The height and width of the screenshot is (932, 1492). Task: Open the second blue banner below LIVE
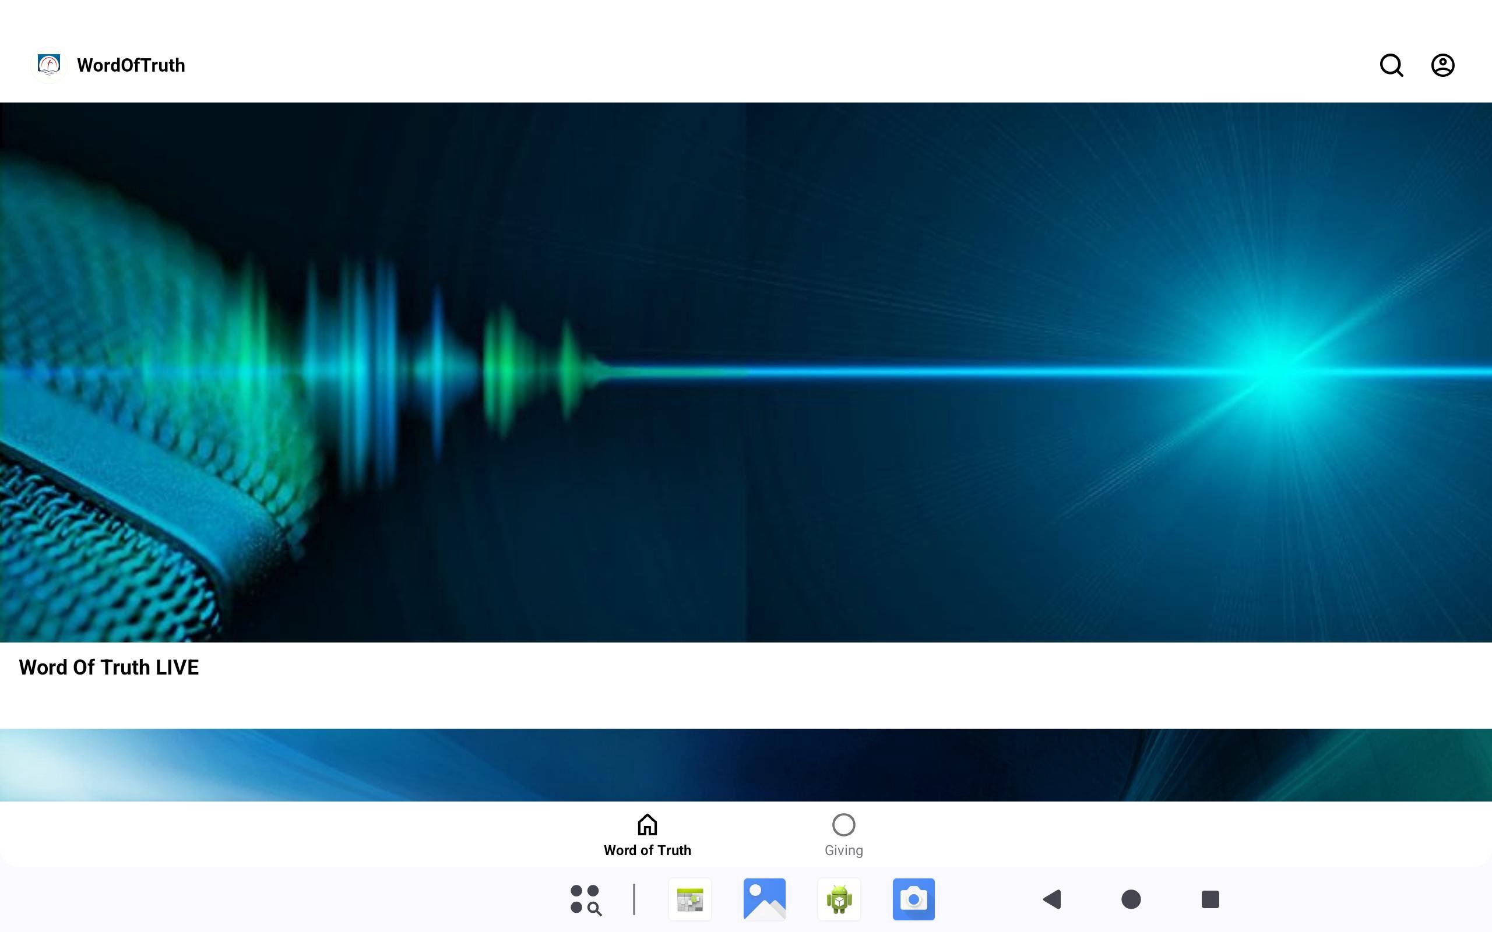point(746,764)
